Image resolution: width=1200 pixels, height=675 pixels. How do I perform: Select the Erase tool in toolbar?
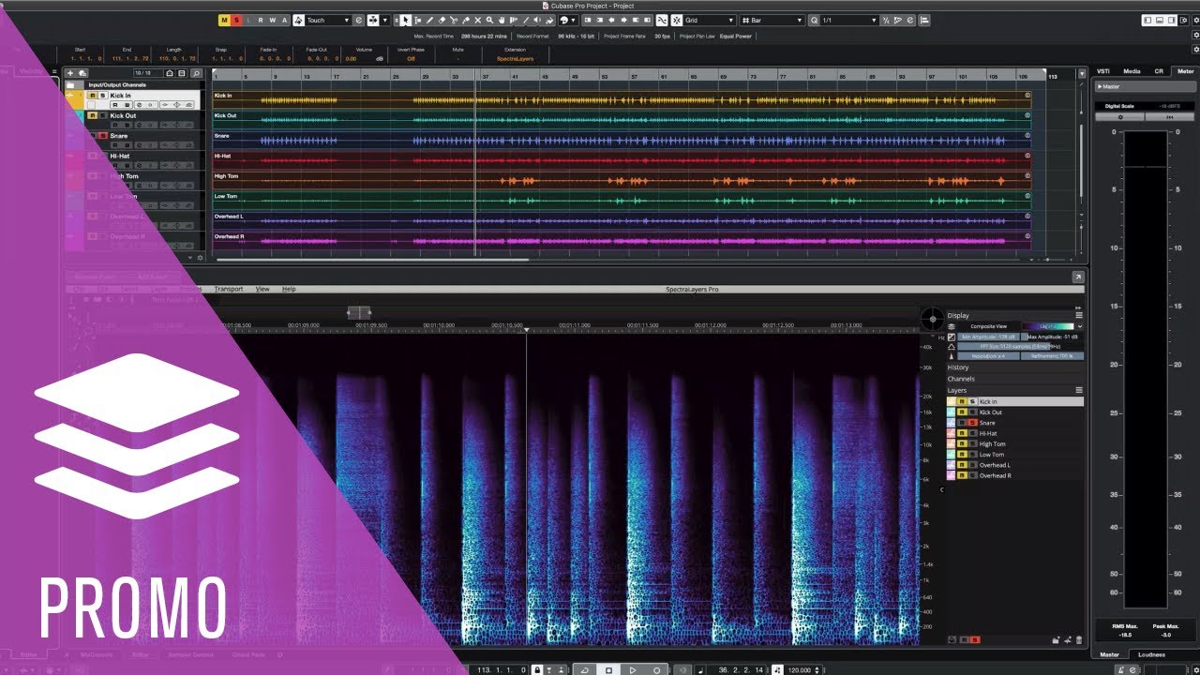click(x=442, y=20)
